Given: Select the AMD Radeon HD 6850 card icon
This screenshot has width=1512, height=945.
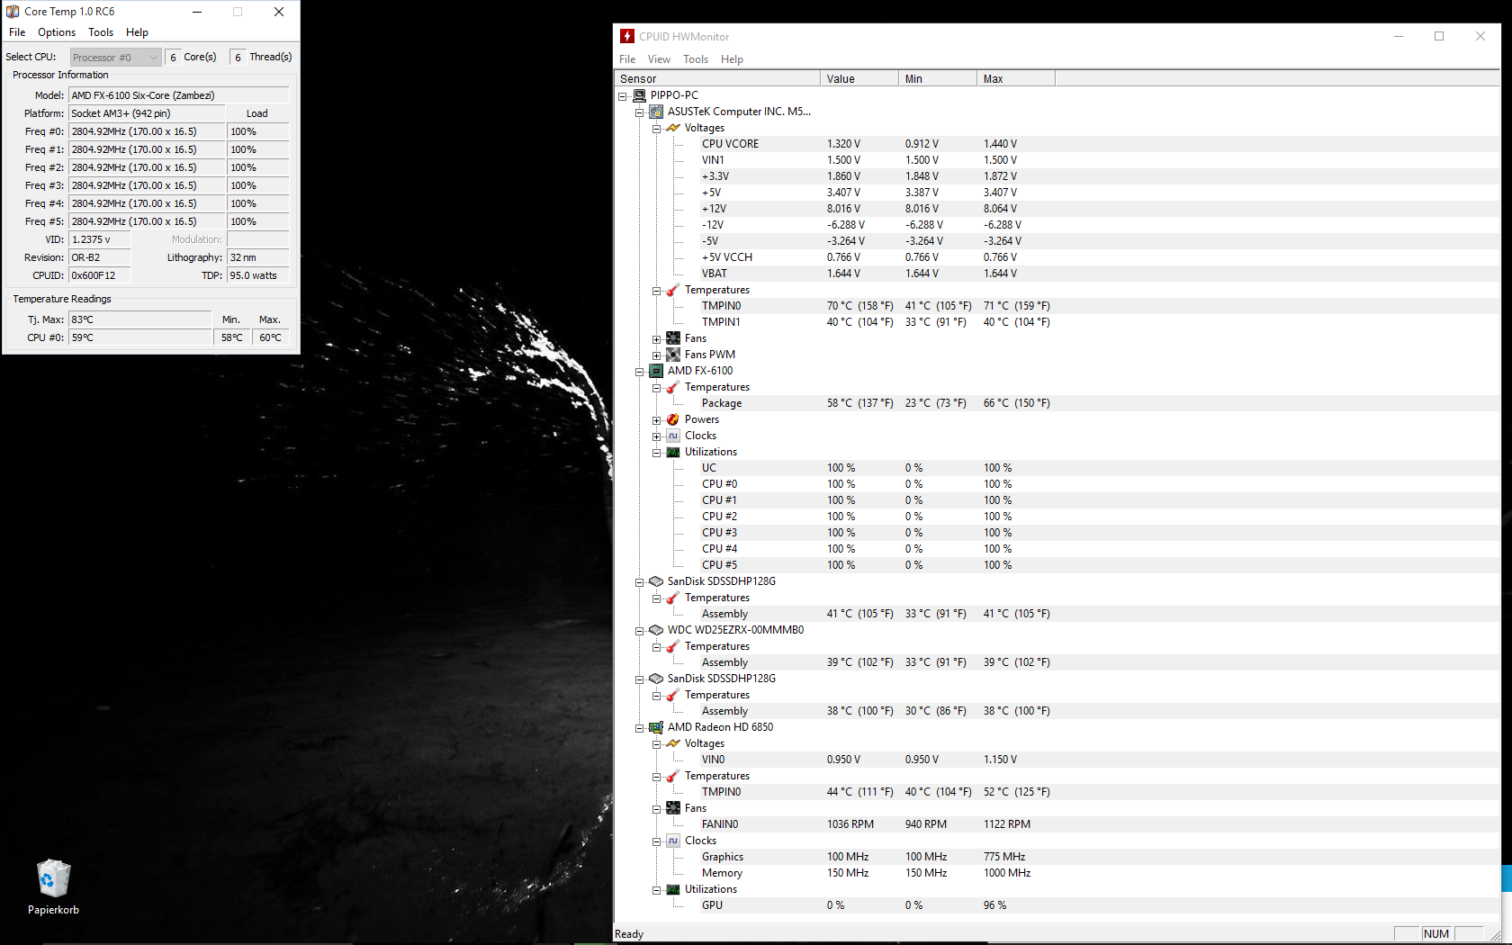Looking at the screenshot, I should pos(656,727).
